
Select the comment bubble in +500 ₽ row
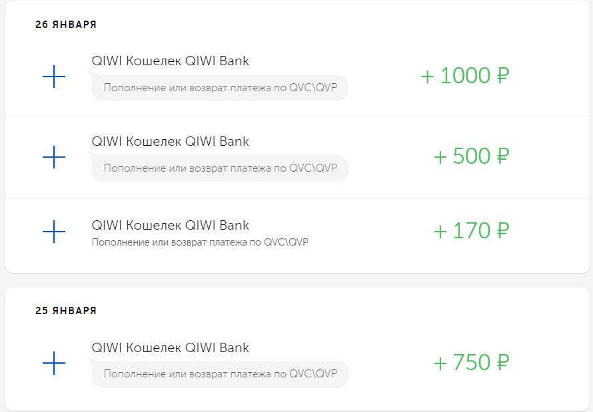pyautogui.click(x=220, y=168)
